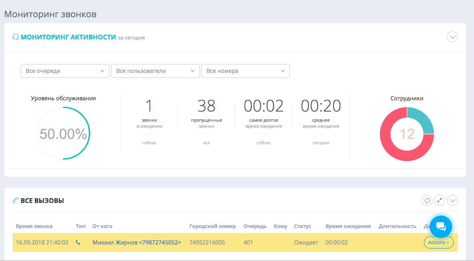The image size is (474, 261).
Task: Click city number 74952216005
Action: point(207,242)
